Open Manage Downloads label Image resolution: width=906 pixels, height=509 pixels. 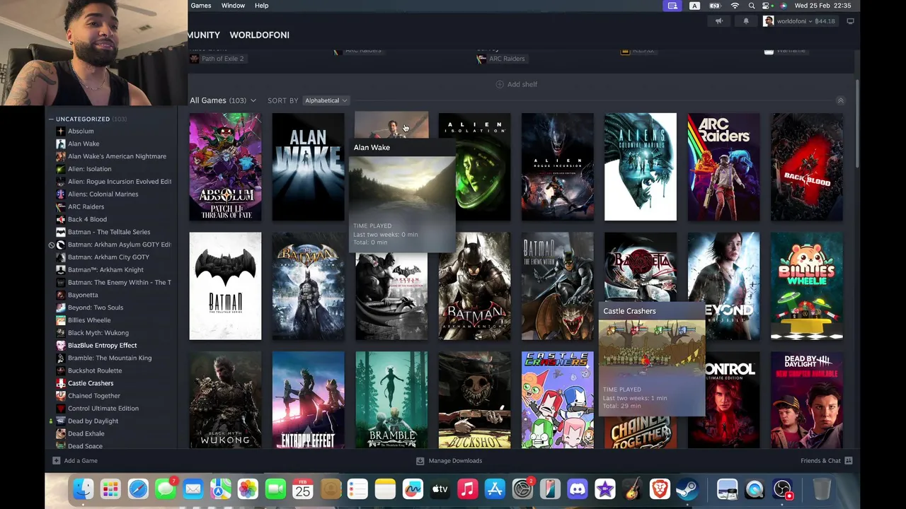click(x=455, y=460)
